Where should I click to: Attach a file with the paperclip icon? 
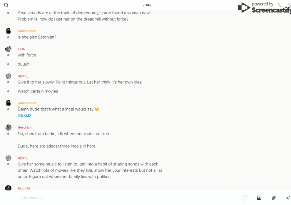point(274,198)
